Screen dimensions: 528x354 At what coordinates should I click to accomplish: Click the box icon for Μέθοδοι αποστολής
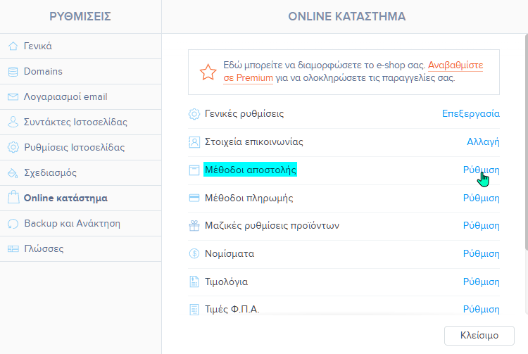(x=194, y=170)
